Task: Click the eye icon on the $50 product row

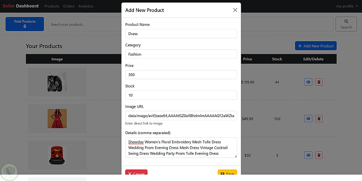Action: pyautogui.click(x=308, y=155)
